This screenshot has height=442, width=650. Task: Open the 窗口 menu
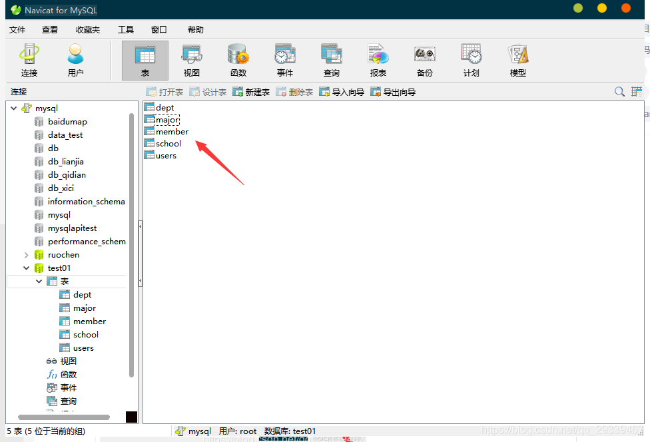coord(159,29)
